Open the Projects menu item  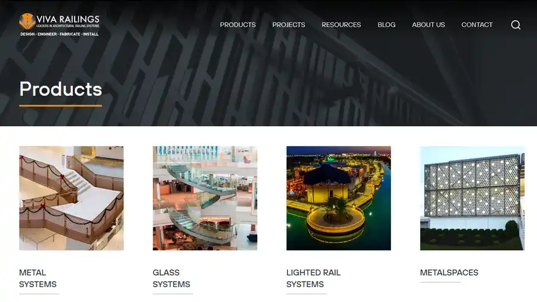click(289, 24)
